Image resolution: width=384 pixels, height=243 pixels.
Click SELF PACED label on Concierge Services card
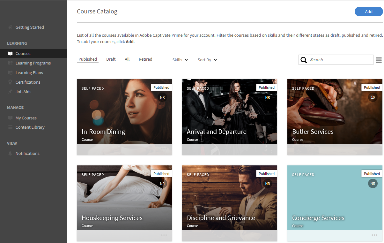[x=303, y=175]
